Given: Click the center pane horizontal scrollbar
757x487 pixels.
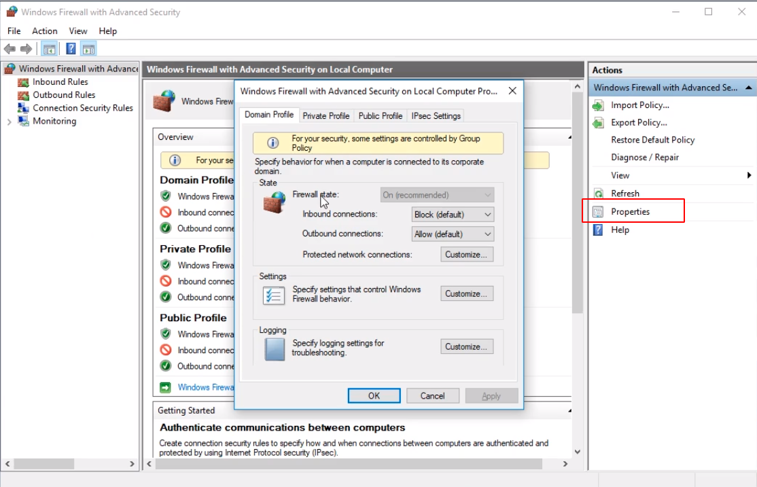Looking at the screenshot, I should 349,464.
